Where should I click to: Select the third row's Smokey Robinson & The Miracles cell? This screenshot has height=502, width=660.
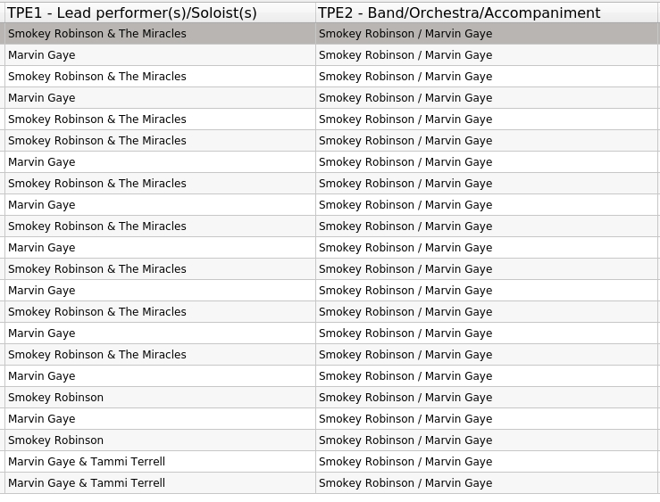[x=97, y=77]
